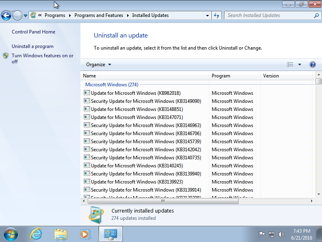Viewport: 322px width, 242px height.
Task: Click the shield icon beside Windows features
Action: click(6, 56)
